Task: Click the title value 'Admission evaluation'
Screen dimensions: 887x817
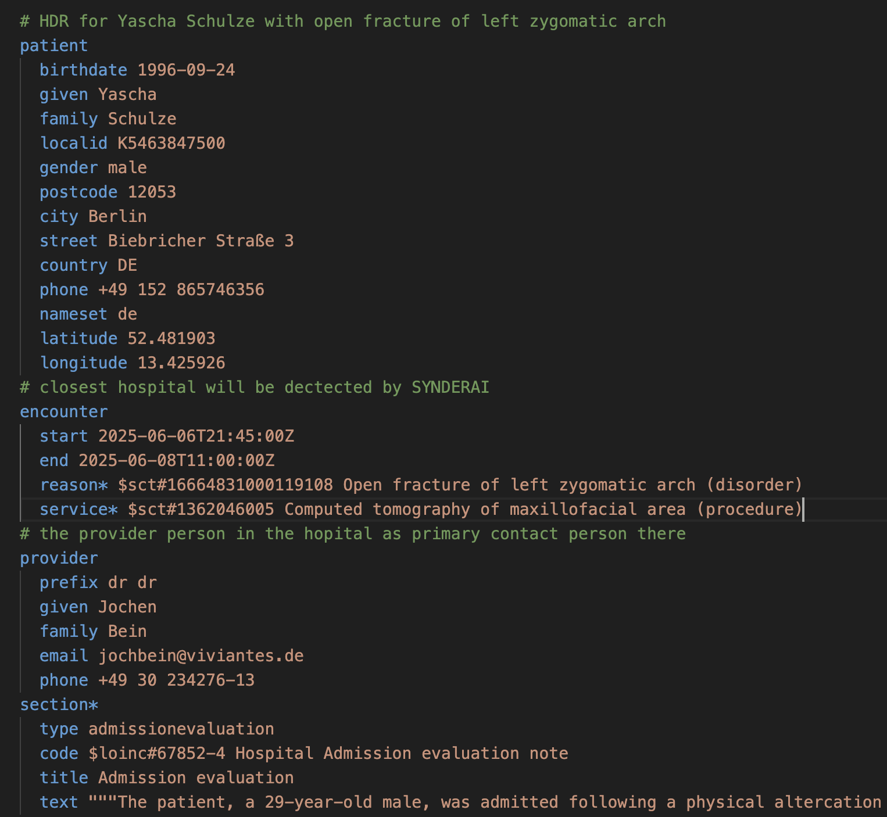Action: (196, 778)
